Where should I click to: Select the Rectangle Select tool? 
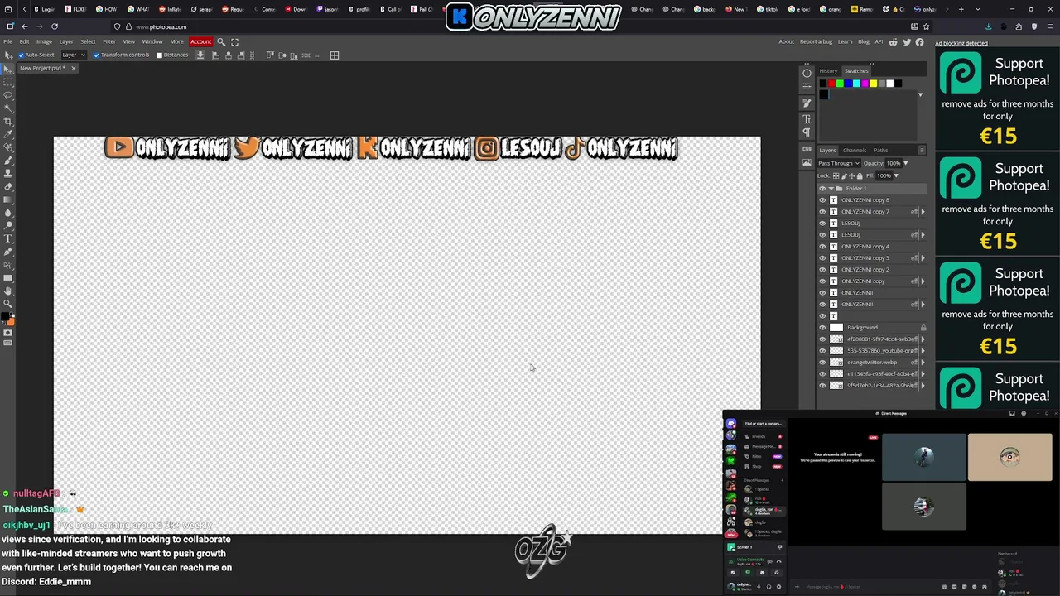coord(8,83)
